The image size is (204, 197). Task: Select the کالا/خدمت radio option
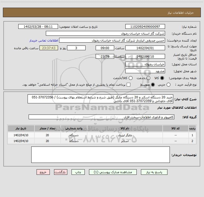[x=131, y=78]
